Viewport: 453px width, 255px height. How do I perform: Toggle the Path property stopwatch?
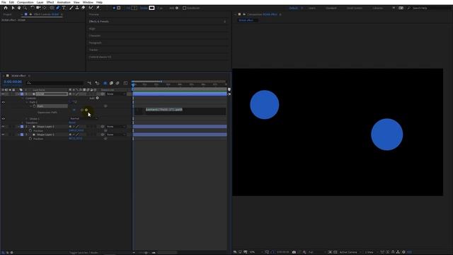[35, 106]
